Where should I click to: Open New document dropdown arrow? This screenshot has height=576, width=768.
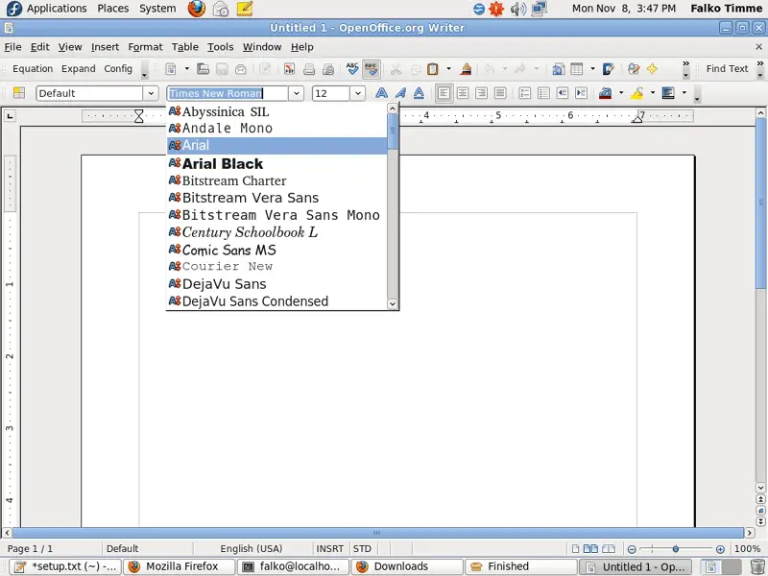tap(186, 69)
